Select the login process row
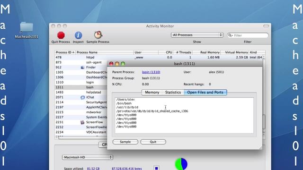 pyautogui.click(x=81, y=82)
